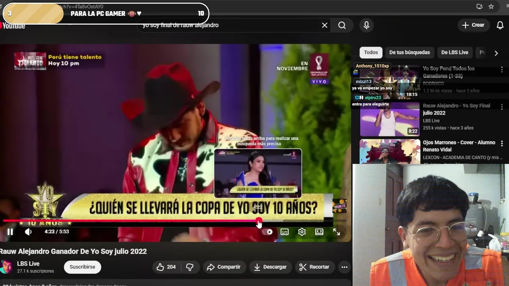Image resolution: width=509 pixels, height=286 pixels.
Task: Click the 4:23 / 5:53 time display
Action: pyautogui.click(x=56, y=232)
